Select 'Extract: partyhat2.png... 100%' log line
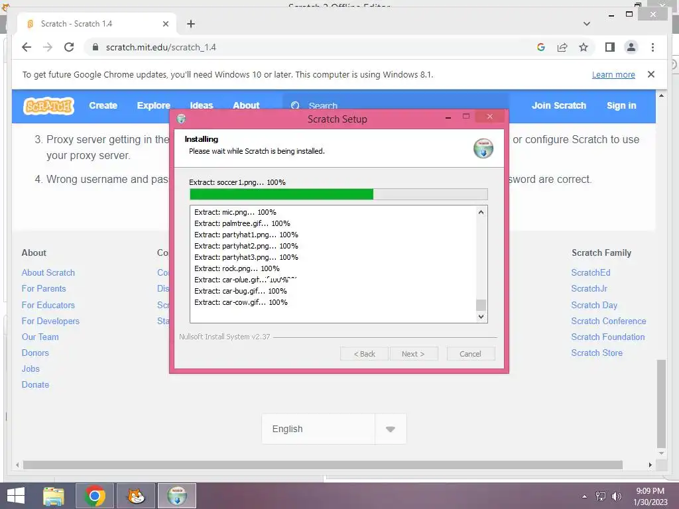The image size is (679, 509). pyautogui.click(x=246, y=246)
